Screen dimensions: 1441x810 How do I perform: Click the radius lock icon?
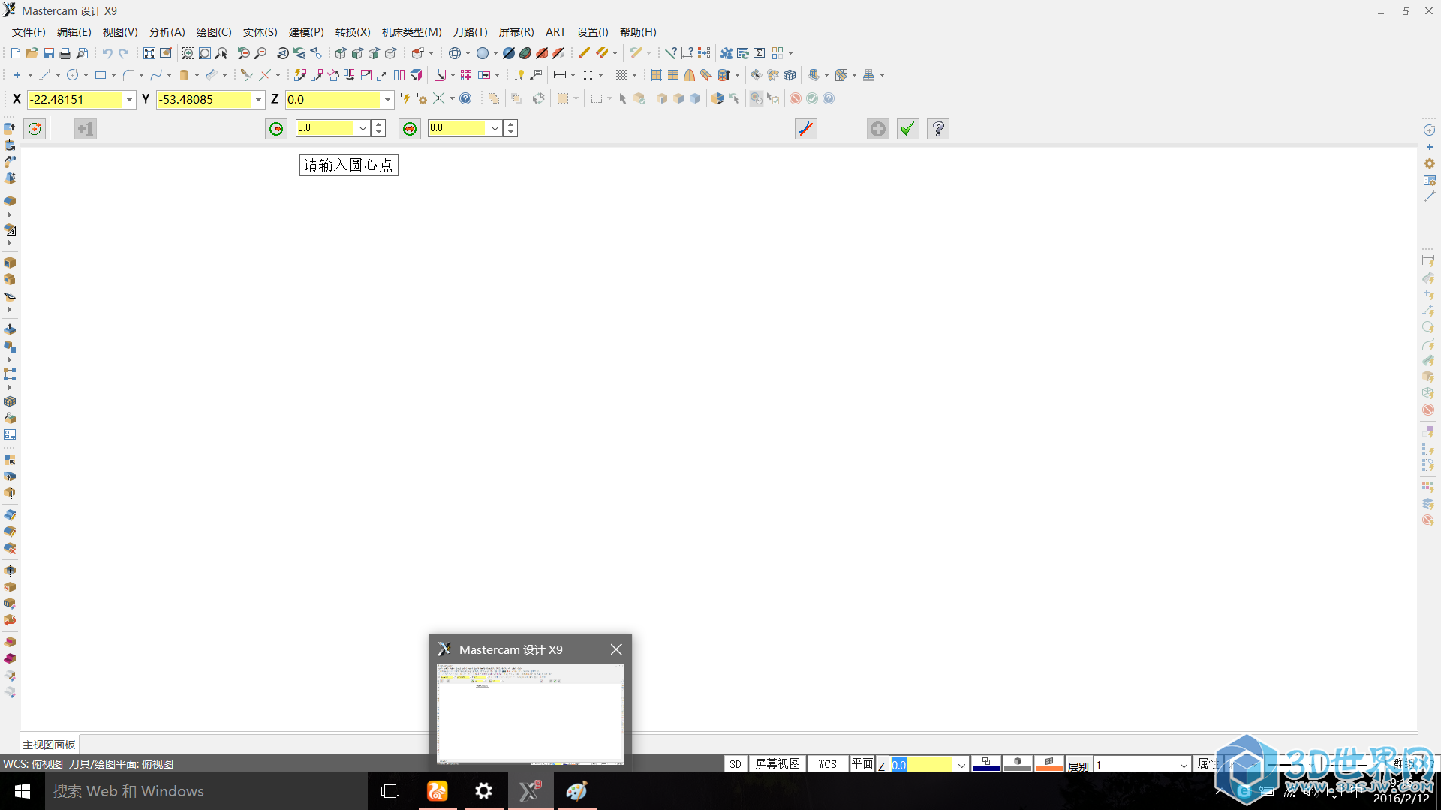pyautogui.click(x=276, y=129)
